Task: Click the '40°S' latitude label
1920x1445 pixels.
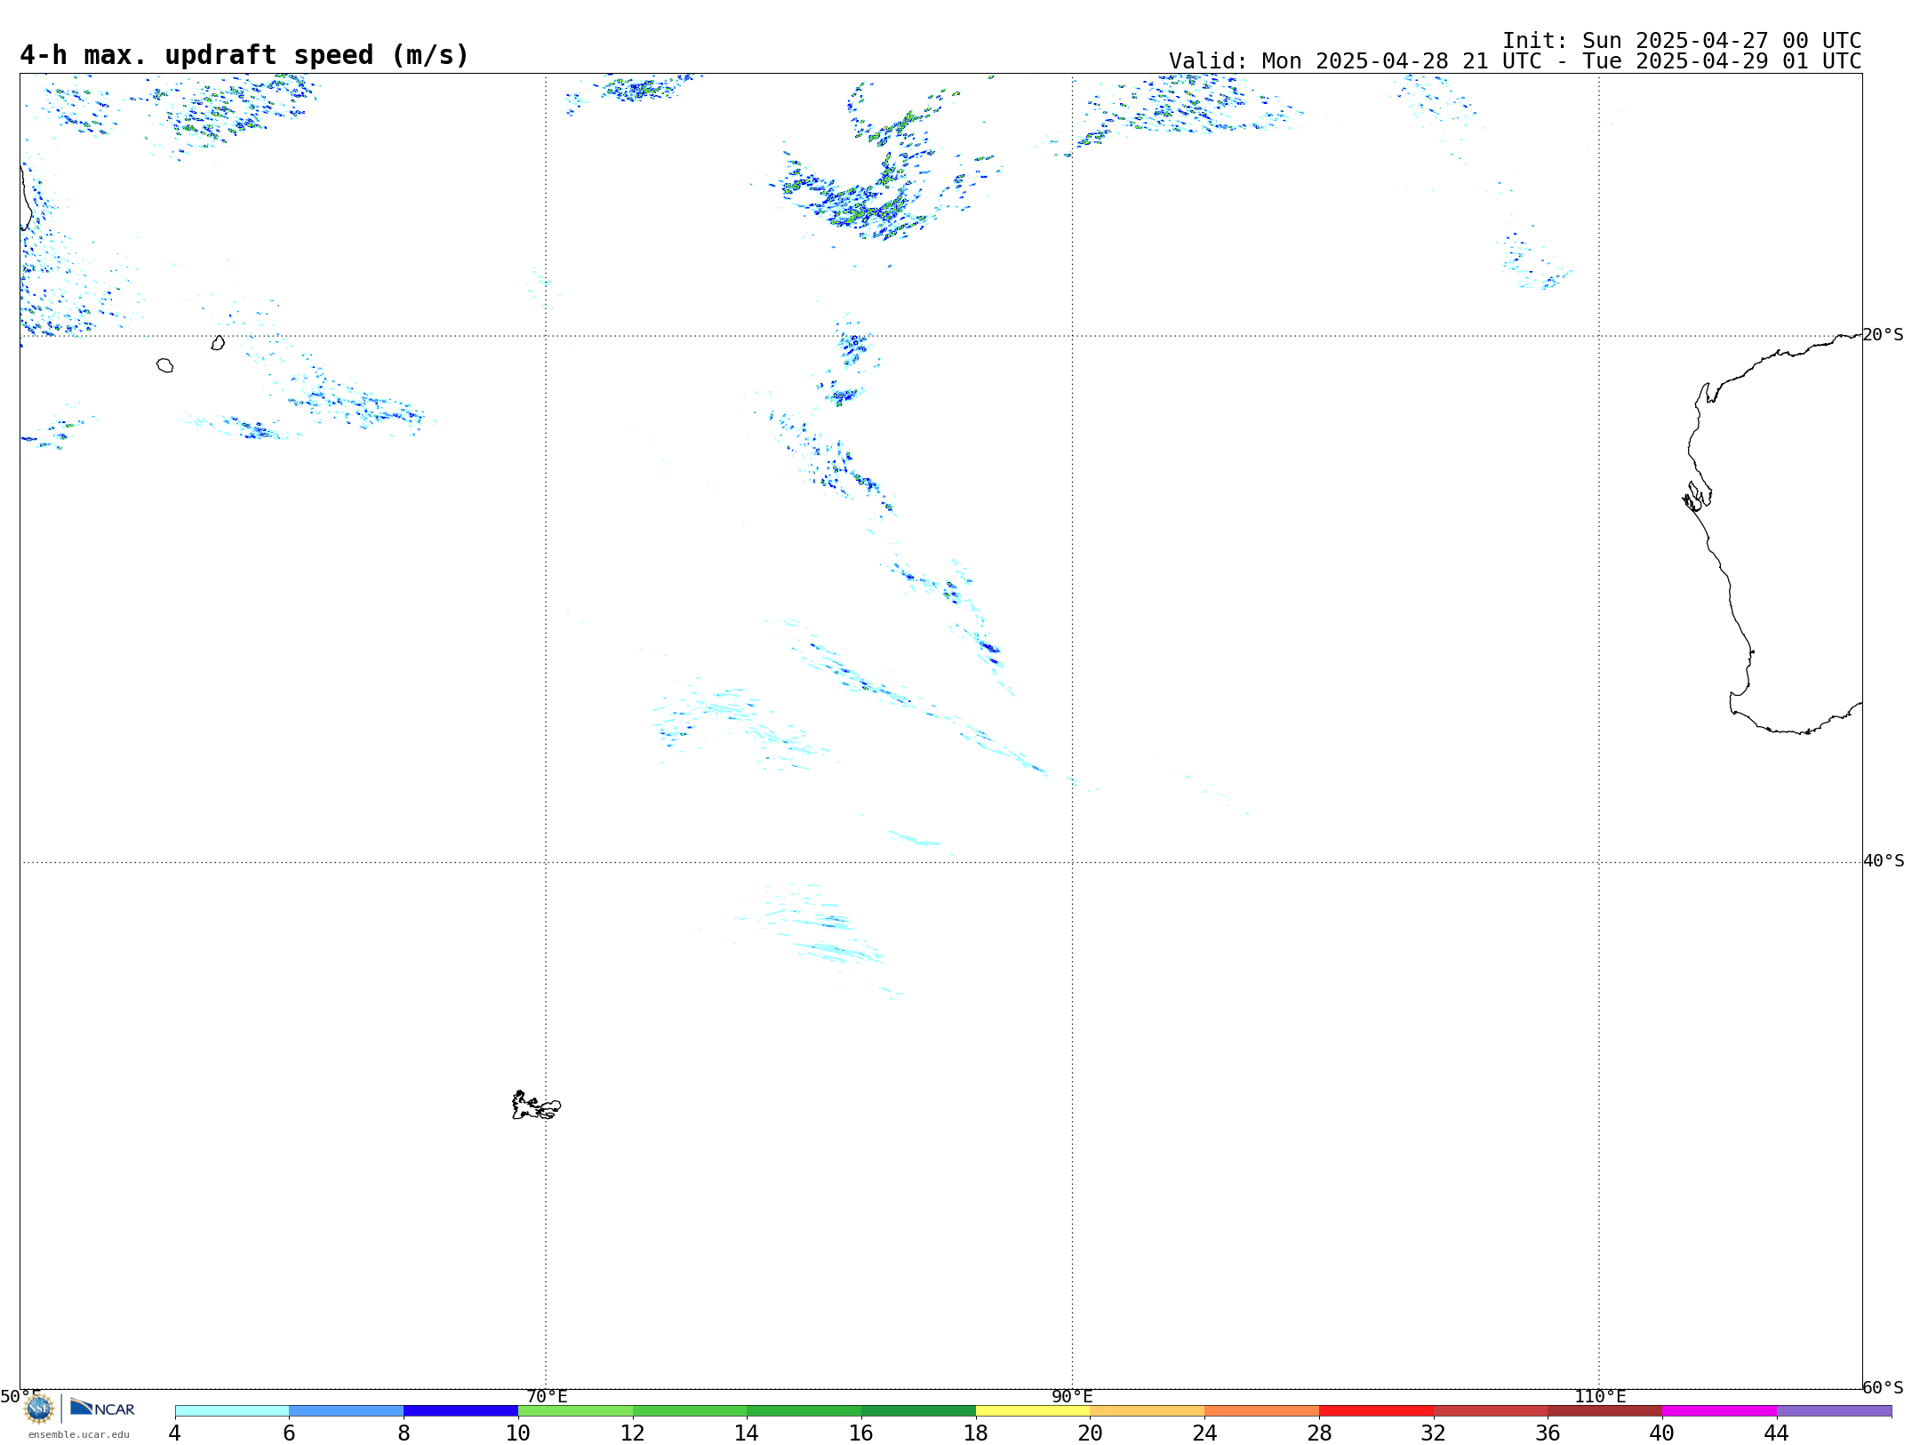Action: point(1884,861)
